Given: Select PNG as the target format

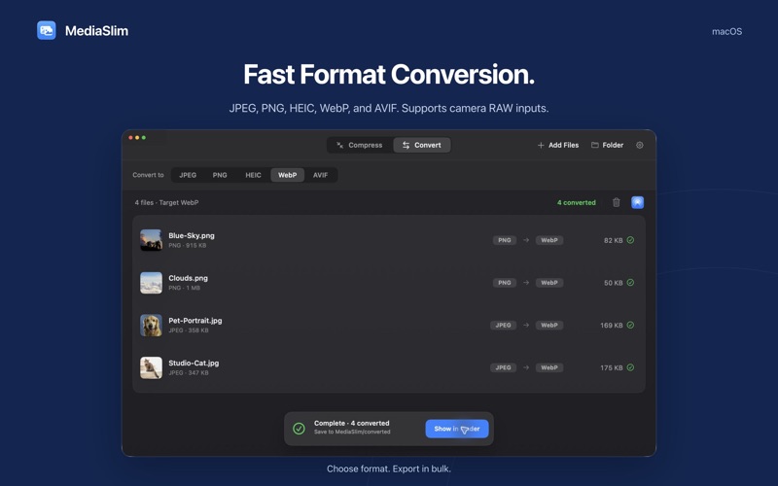Looking at the screenshot, I should (220, 175).
